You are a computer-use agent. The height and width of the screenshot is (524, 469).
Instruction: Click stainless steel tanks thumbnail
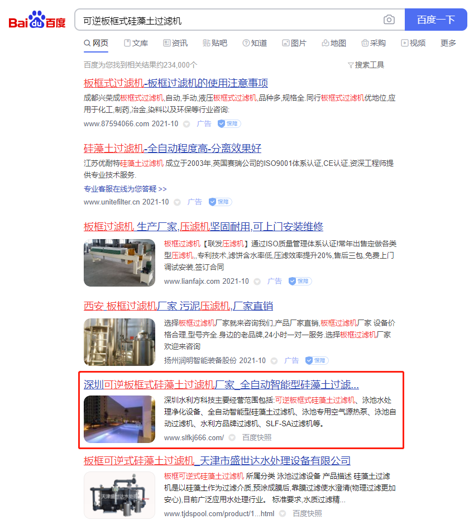pyautogui.click(x=119, y=342)
